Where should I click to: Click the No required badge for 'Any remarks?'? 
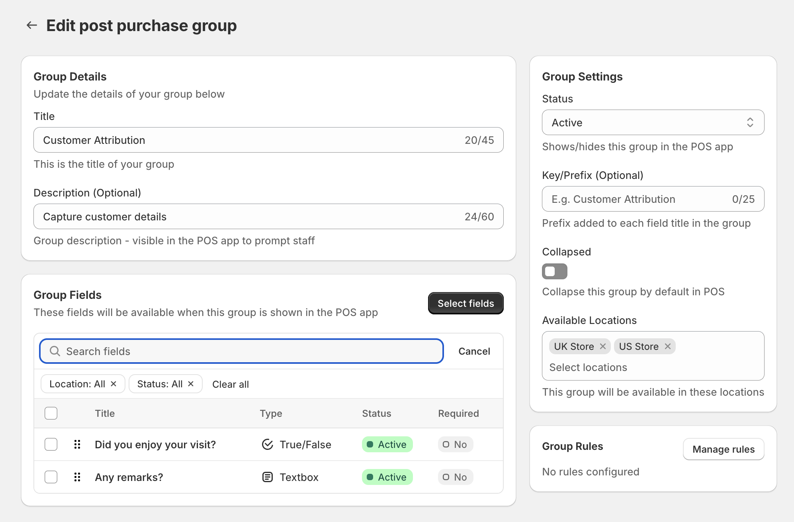pyautogui.click(x=456, y=477)
